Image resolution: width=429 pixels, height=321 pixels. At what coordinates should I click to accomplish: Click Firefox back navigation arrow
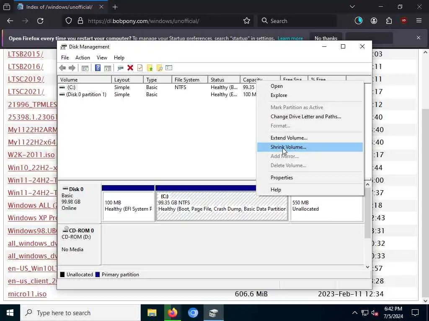(10, 21)
